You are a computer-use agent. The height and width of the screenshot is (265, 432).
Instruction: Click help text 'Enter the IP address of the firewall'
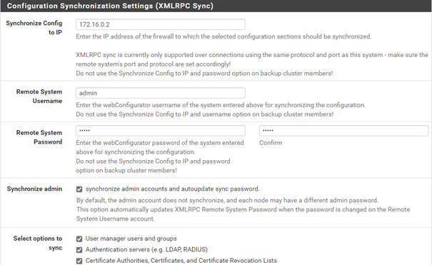(223, 36)
